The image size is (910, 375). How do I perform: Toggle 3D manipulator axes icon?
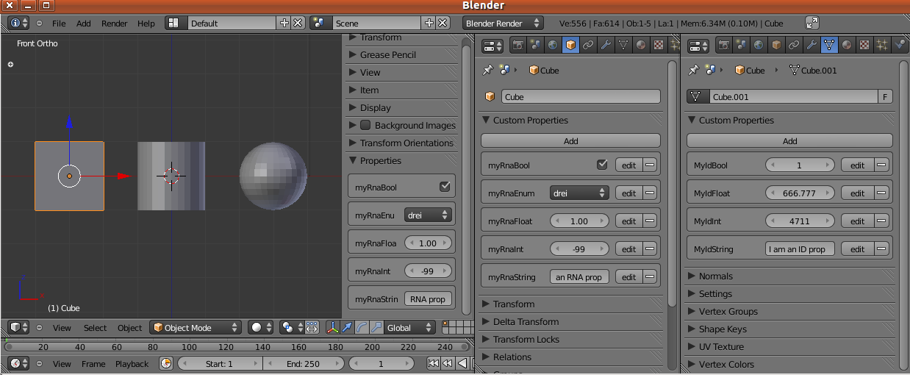tap(332, 328)
